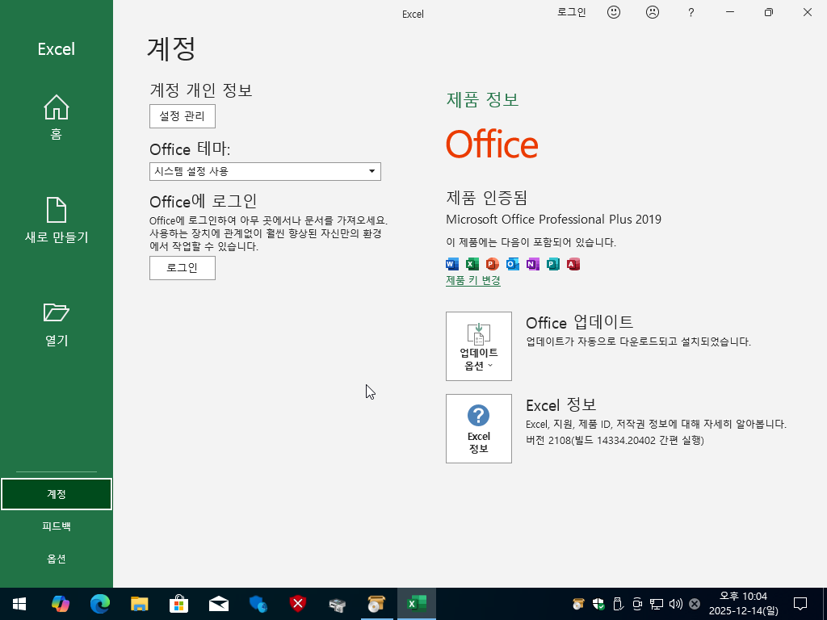Screen dimensions: 827x620
Task: Open the Windows Start menu
Action: (19, 604)
